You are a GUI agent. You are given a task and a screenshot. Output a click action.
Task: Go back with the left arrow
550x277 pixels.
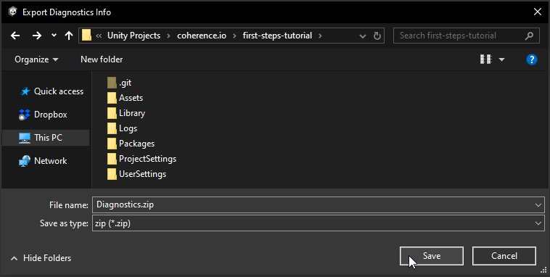15,36
